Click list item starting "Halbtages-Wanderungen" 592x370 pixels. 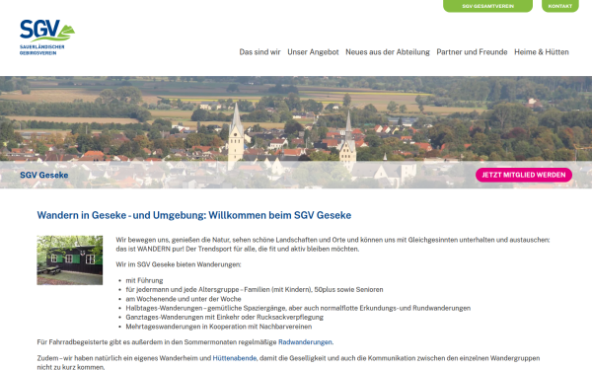click(298, 308)
